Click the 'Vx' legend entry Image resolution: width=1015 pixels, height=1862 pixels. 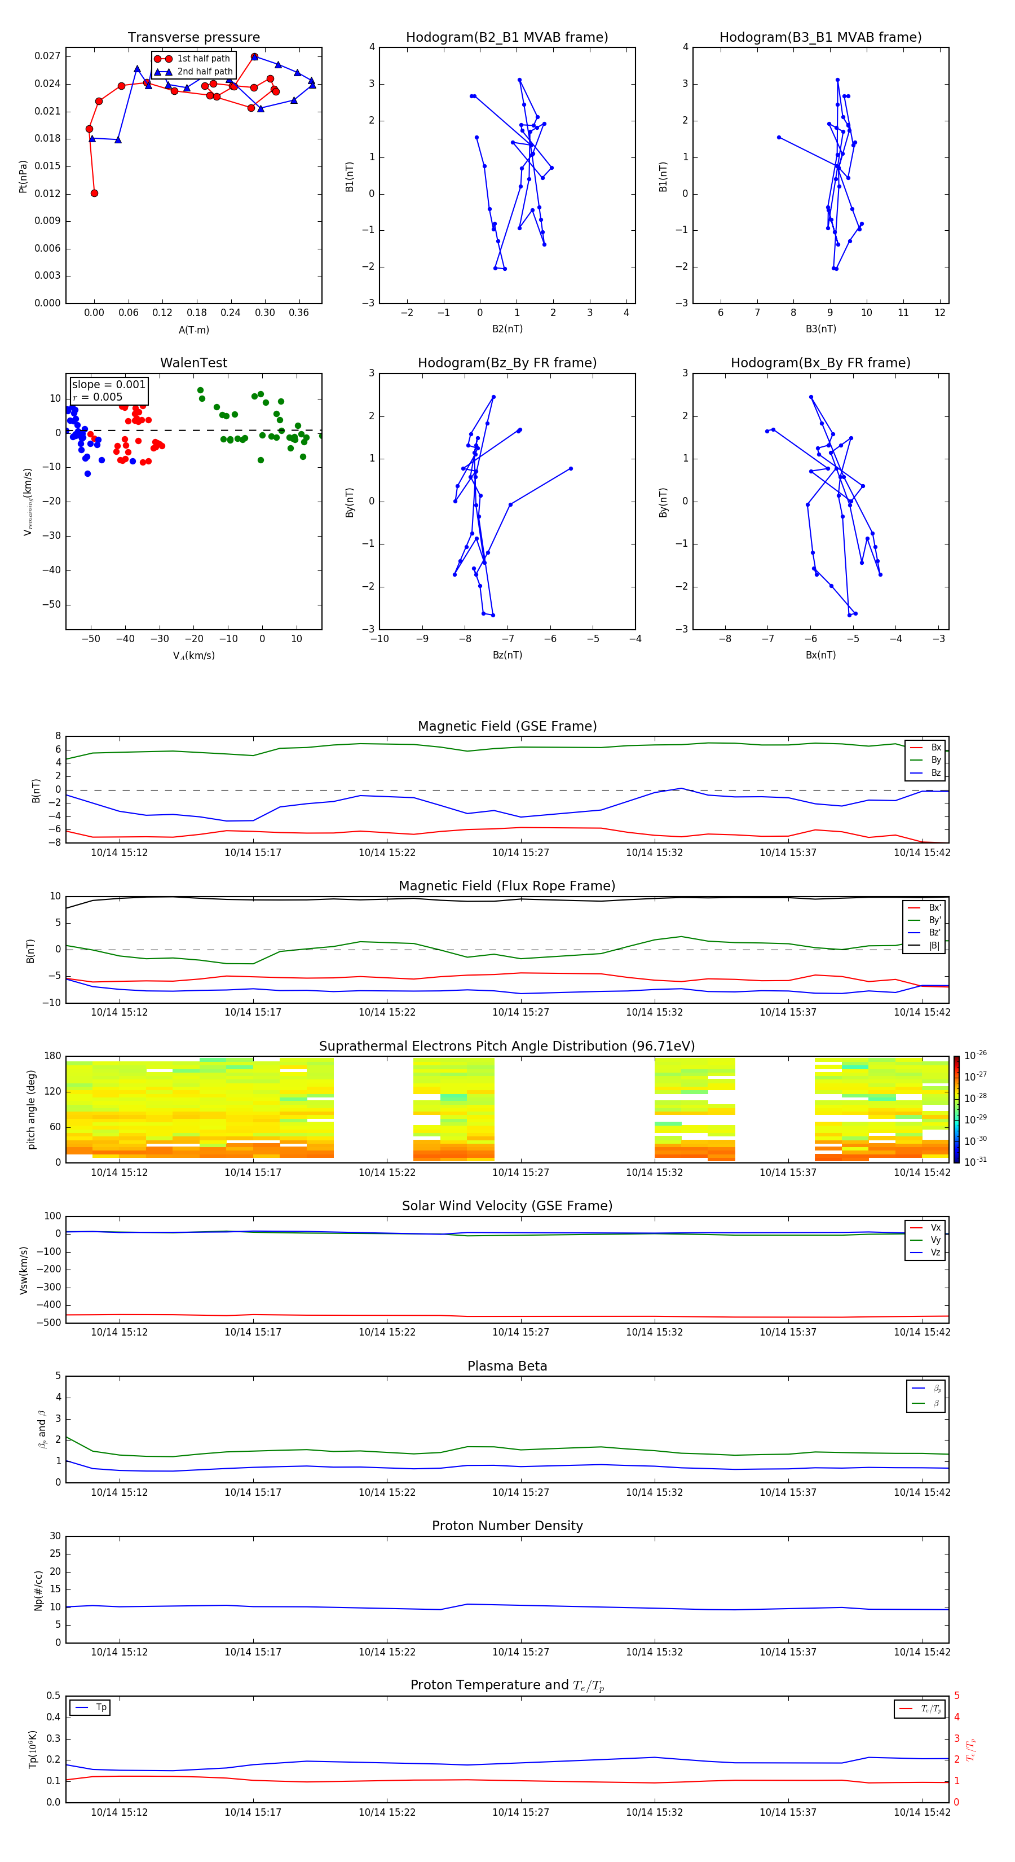(x=925, y=1227)
